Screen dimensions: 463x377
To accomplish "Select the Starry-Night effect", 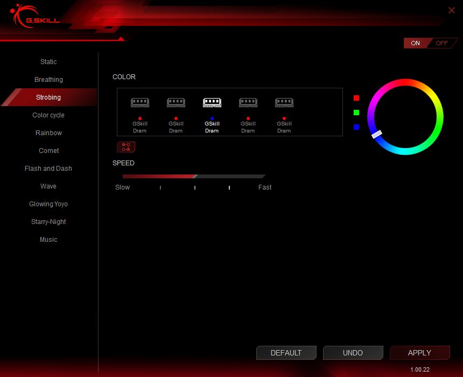I will click(48, 221).
